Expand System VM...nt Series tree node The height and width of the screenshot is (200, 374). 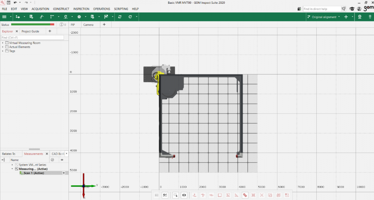click(12, 165)
